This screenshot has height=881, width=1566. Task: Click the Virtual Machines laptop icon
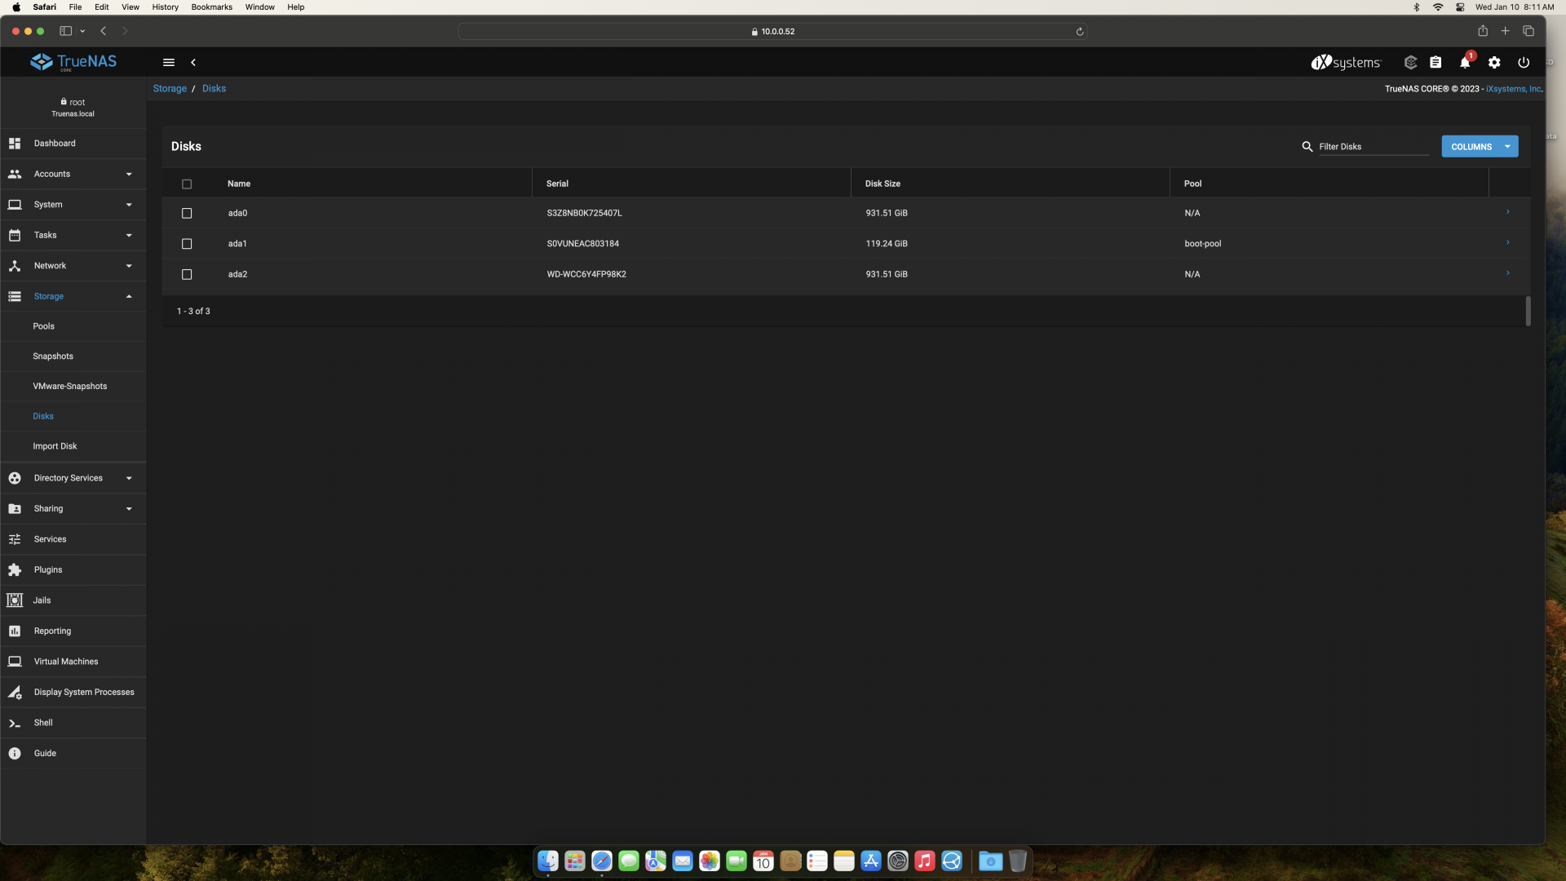pyautogui.click(x=15, y=662)
